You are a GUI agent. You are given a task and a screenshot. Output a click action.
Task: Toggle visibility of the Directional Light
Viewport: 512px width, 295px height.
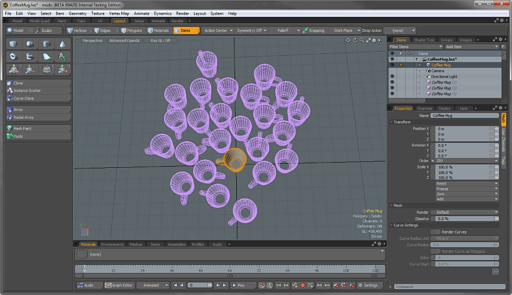[392, 77]
